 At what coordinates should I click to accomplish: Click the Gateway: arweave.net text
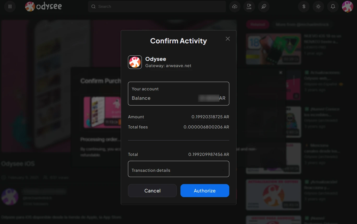168,66
